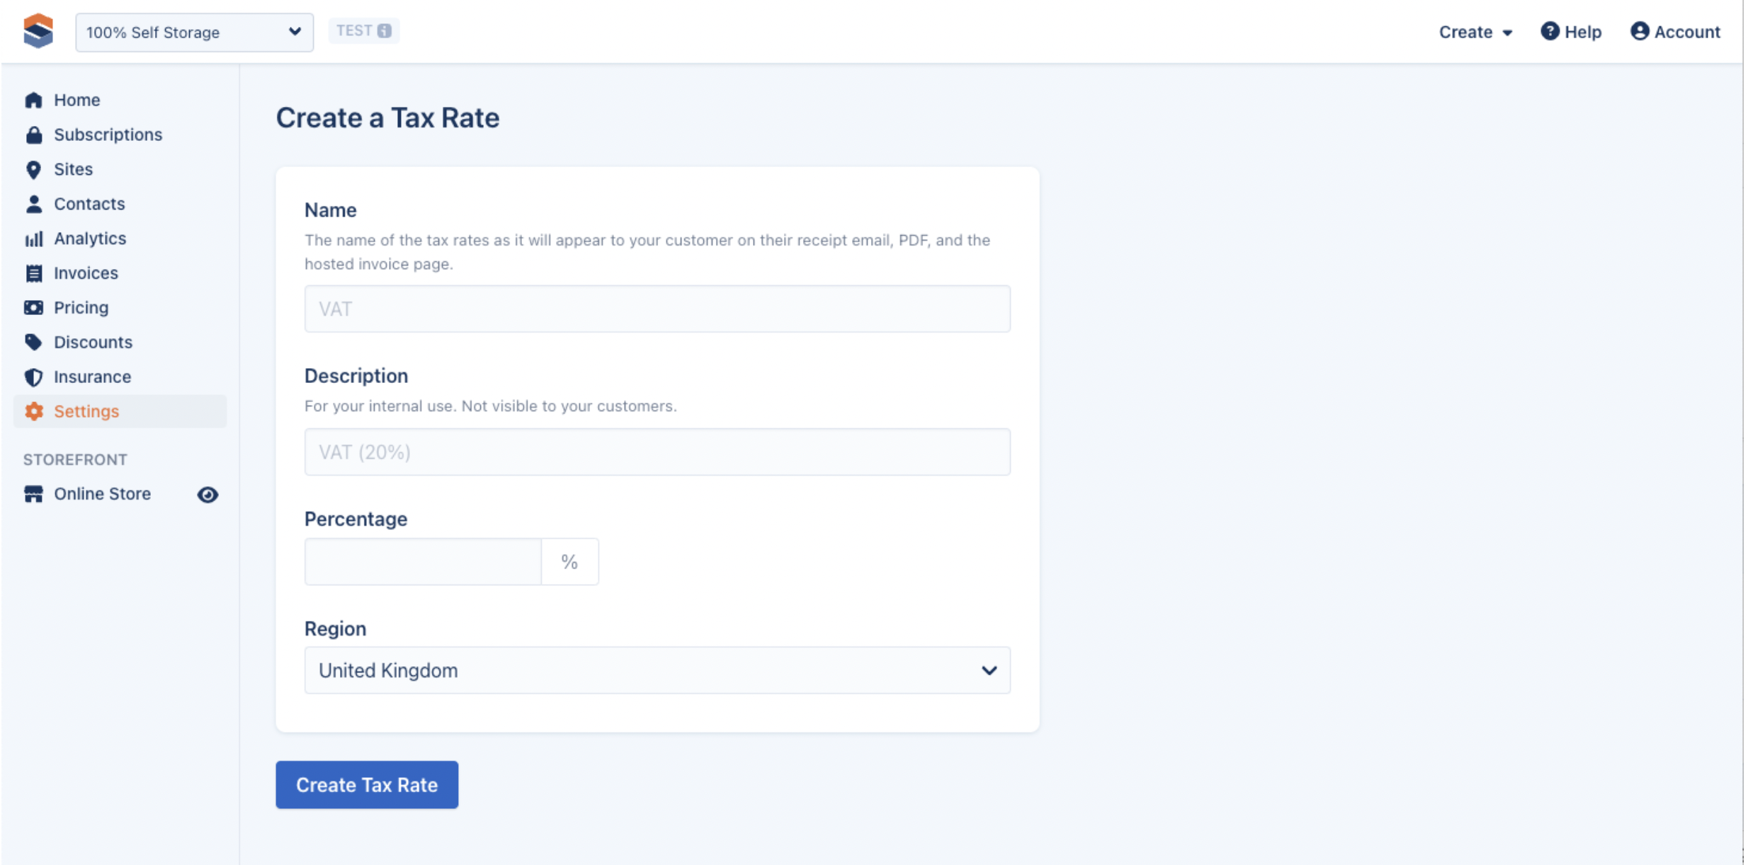Click the Analytics bar chart icon
1748x865 pixels.
[33, 239]
